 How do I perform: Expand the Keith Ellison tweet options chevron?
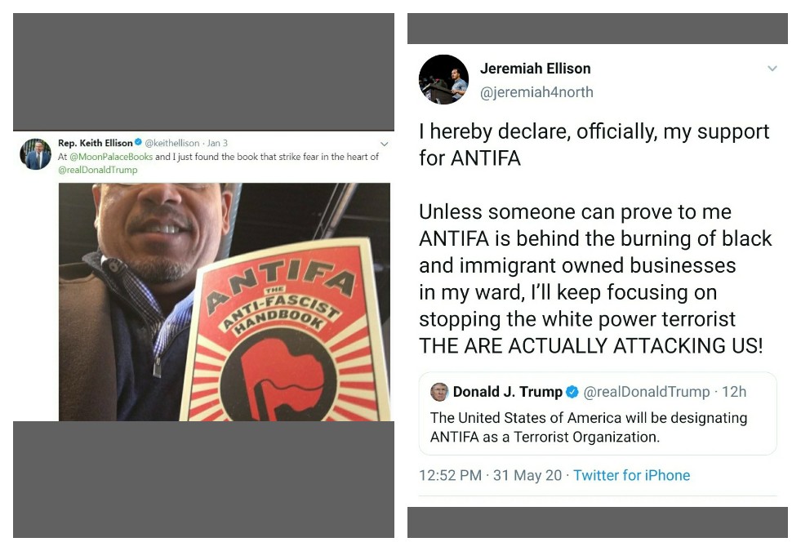[x=384, y=144]
